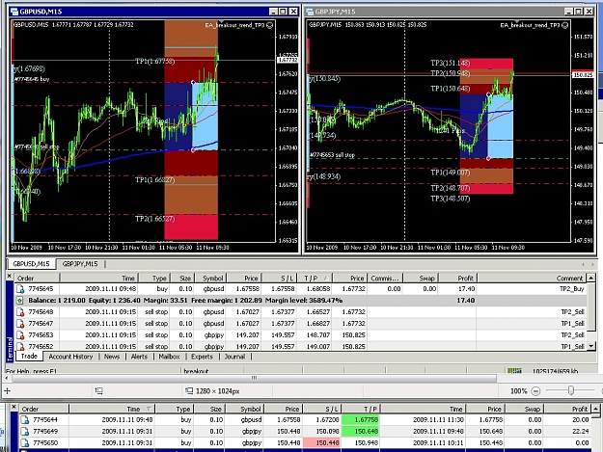Click pending order icon for 7745647
Screen dimensions: 603x452
pyautogui.click(x=20, y=324)
